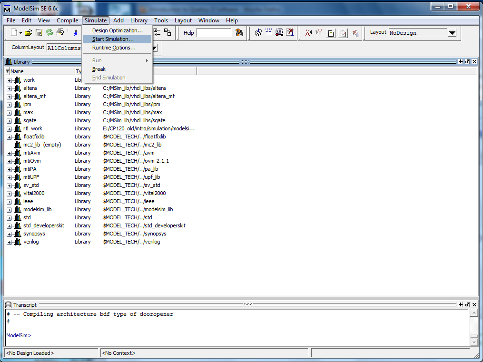Click the Save toolbar icon
The width and height of the screenshot is (483, 362).
(x=39, y=33)
